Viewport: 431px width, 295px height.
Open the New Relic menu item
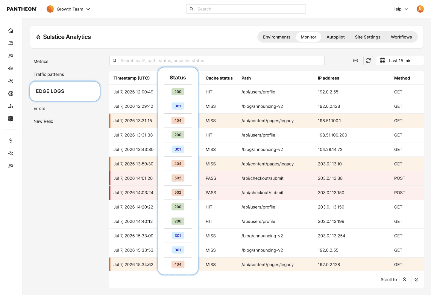(x=43, y=121)
